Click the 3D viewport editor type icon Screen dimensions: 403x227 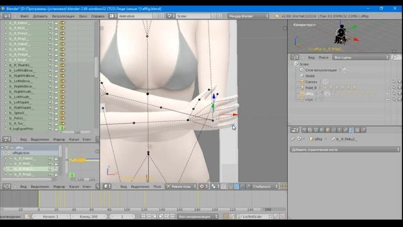(x=107, y=187)
